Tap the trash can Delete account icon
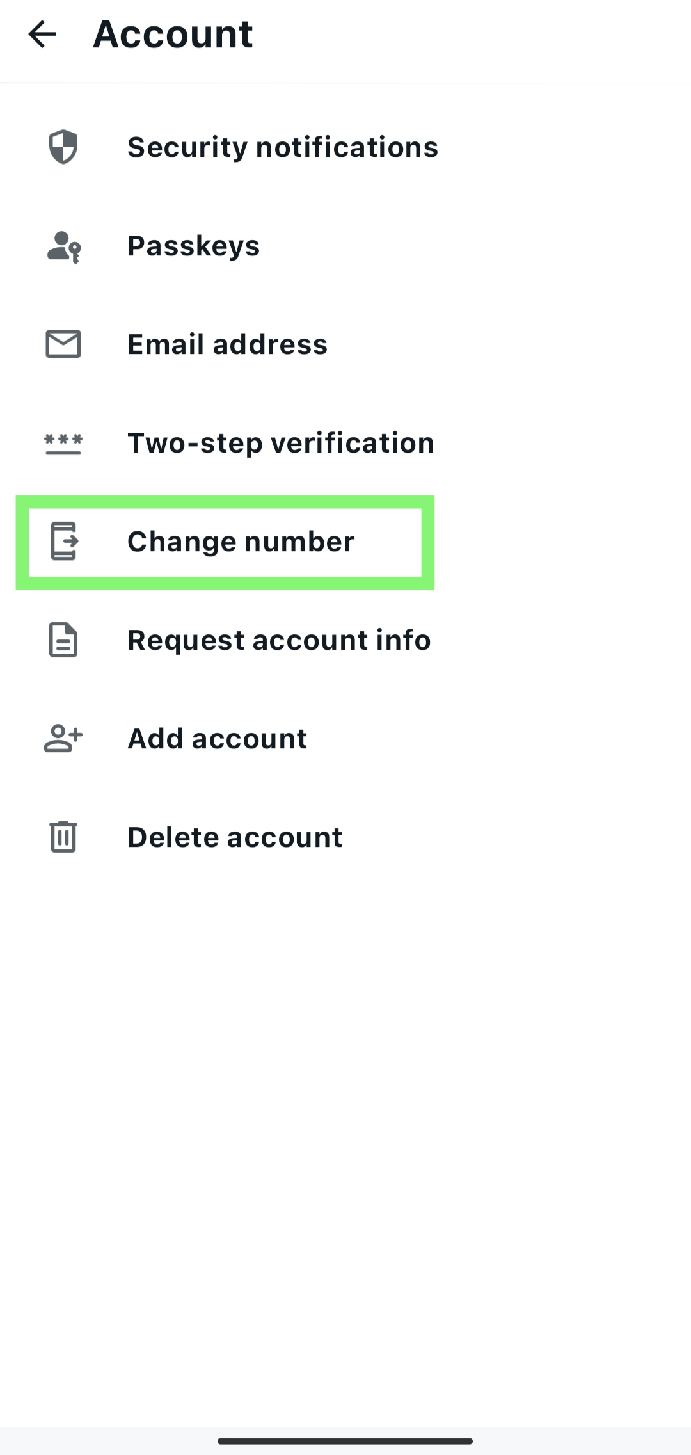Screen dimensions: 691x1455 (x=63, y=837)
